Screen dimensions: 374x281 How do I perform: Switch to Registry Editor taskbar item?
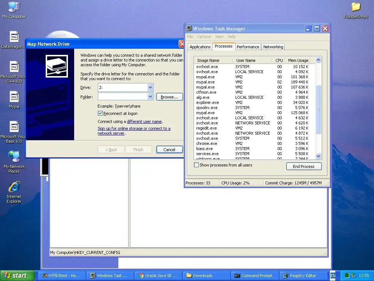coord(303,276)
